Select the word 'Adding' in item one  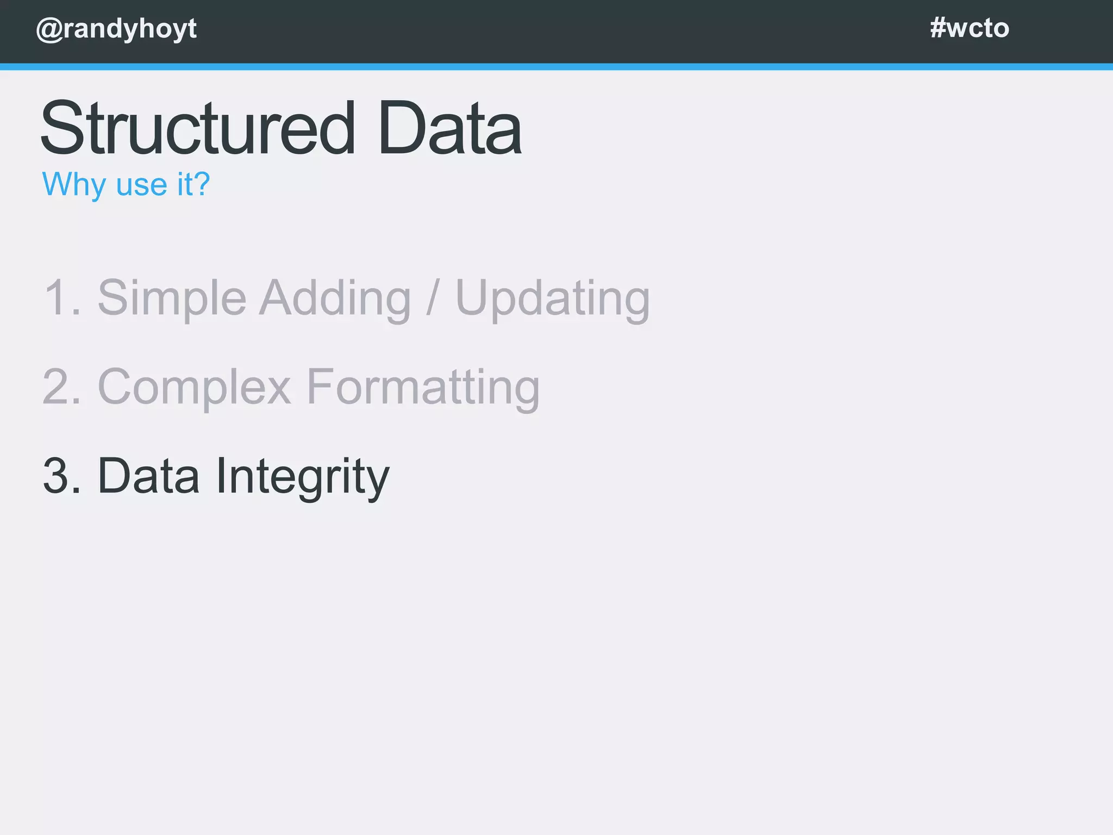tap(335, 298)
